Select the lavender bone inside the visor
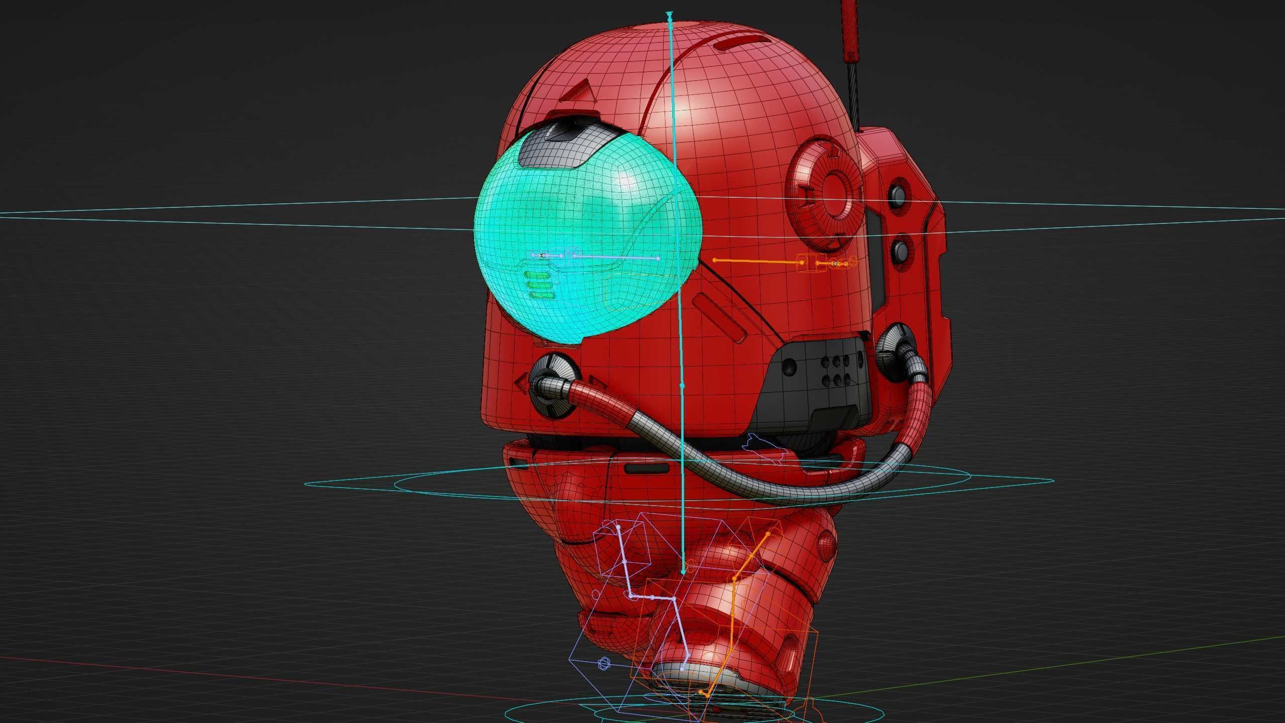Image resolution: width=1285 pixels, height=723 pixels. (616, 258)
